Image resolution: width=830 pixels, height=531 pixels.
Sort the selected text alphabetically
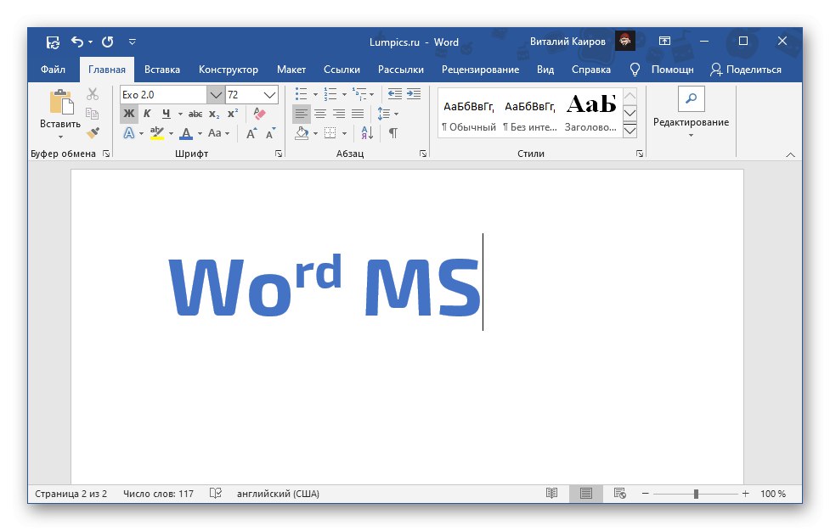365,133
